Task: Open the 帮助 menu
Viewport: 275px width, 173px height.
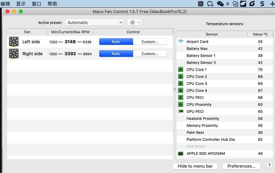Action: tap(52, 4)
